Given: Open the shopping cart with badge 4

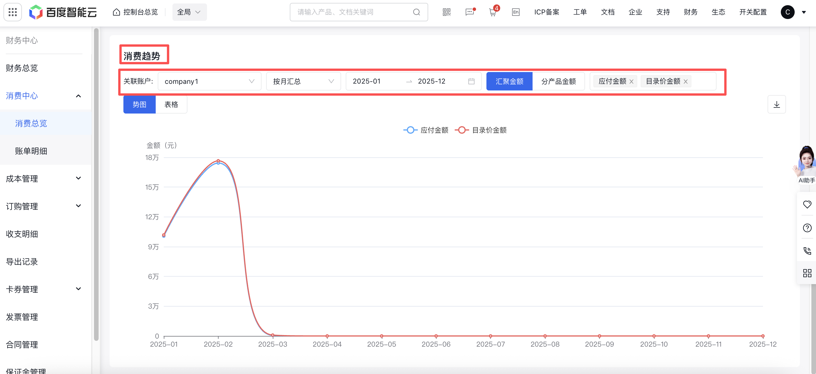Looking at the screenshot, I should click(492, 12).
